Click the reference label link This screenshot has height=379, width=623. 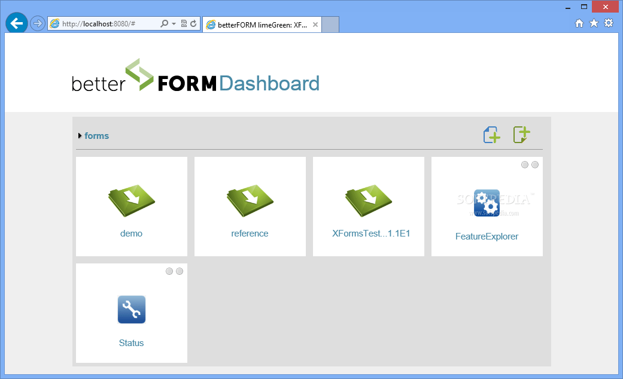250,234
